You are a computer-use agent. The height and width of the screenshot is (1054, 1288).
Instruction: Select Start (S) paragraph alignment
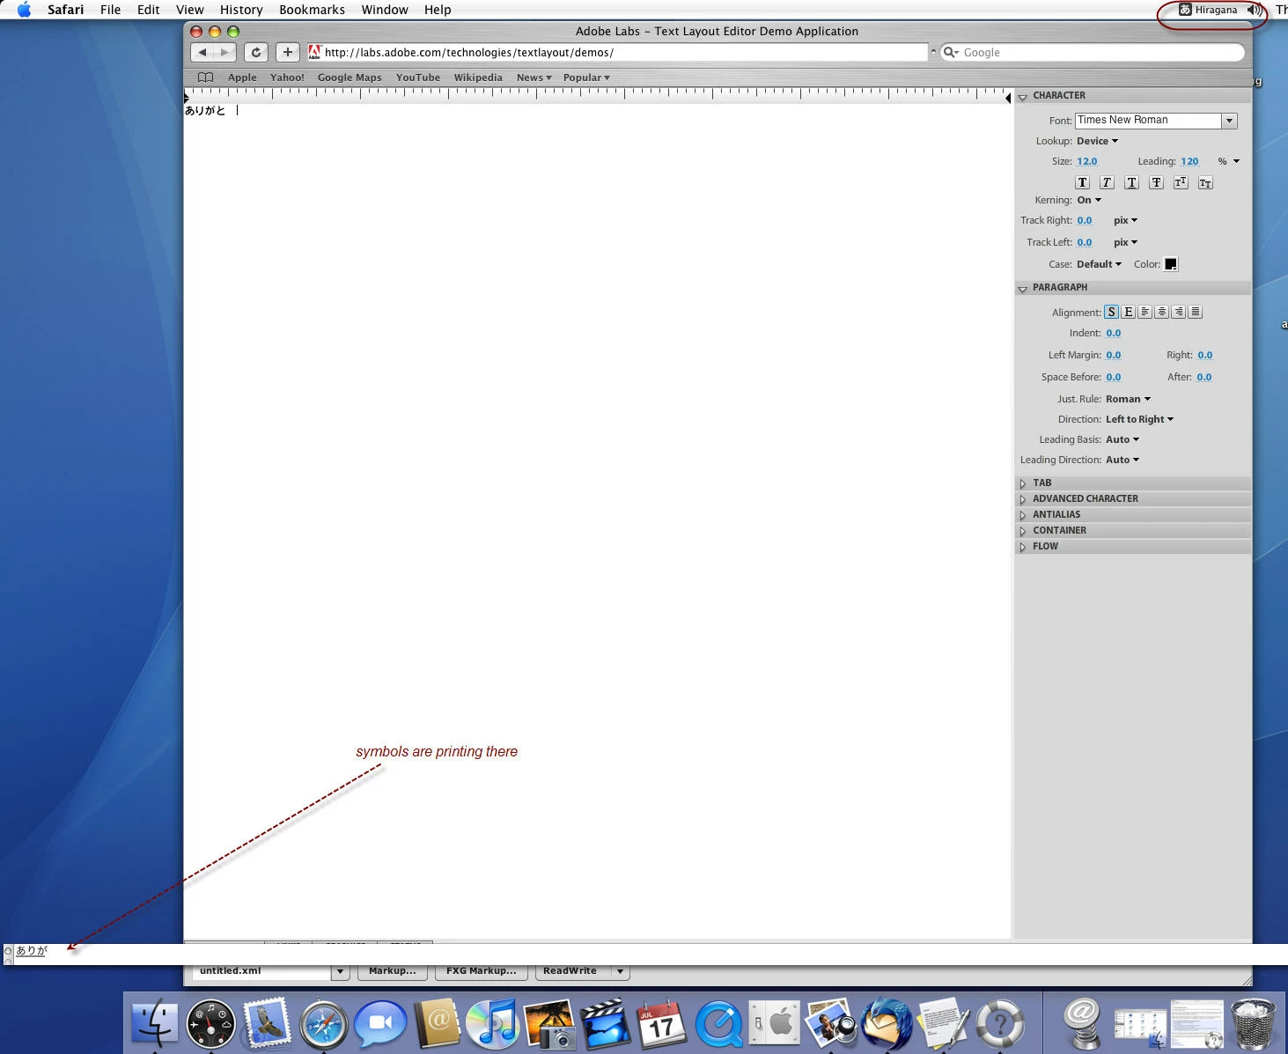coord(1112,313)
